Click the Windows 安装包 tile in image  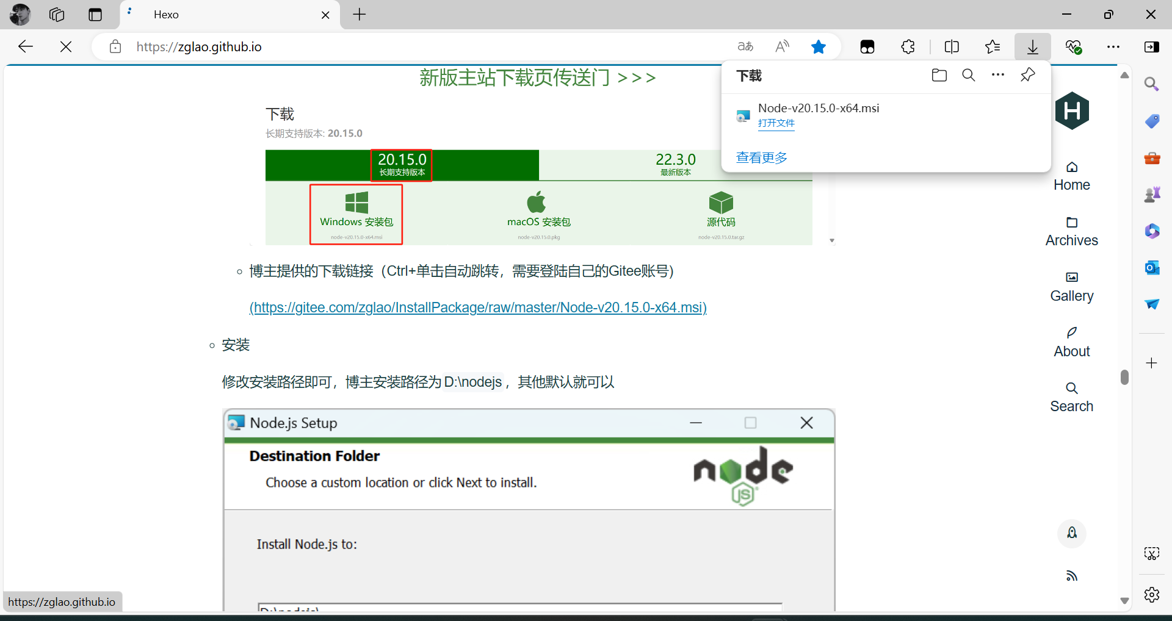pyautogui.click(x=356, y=214)
